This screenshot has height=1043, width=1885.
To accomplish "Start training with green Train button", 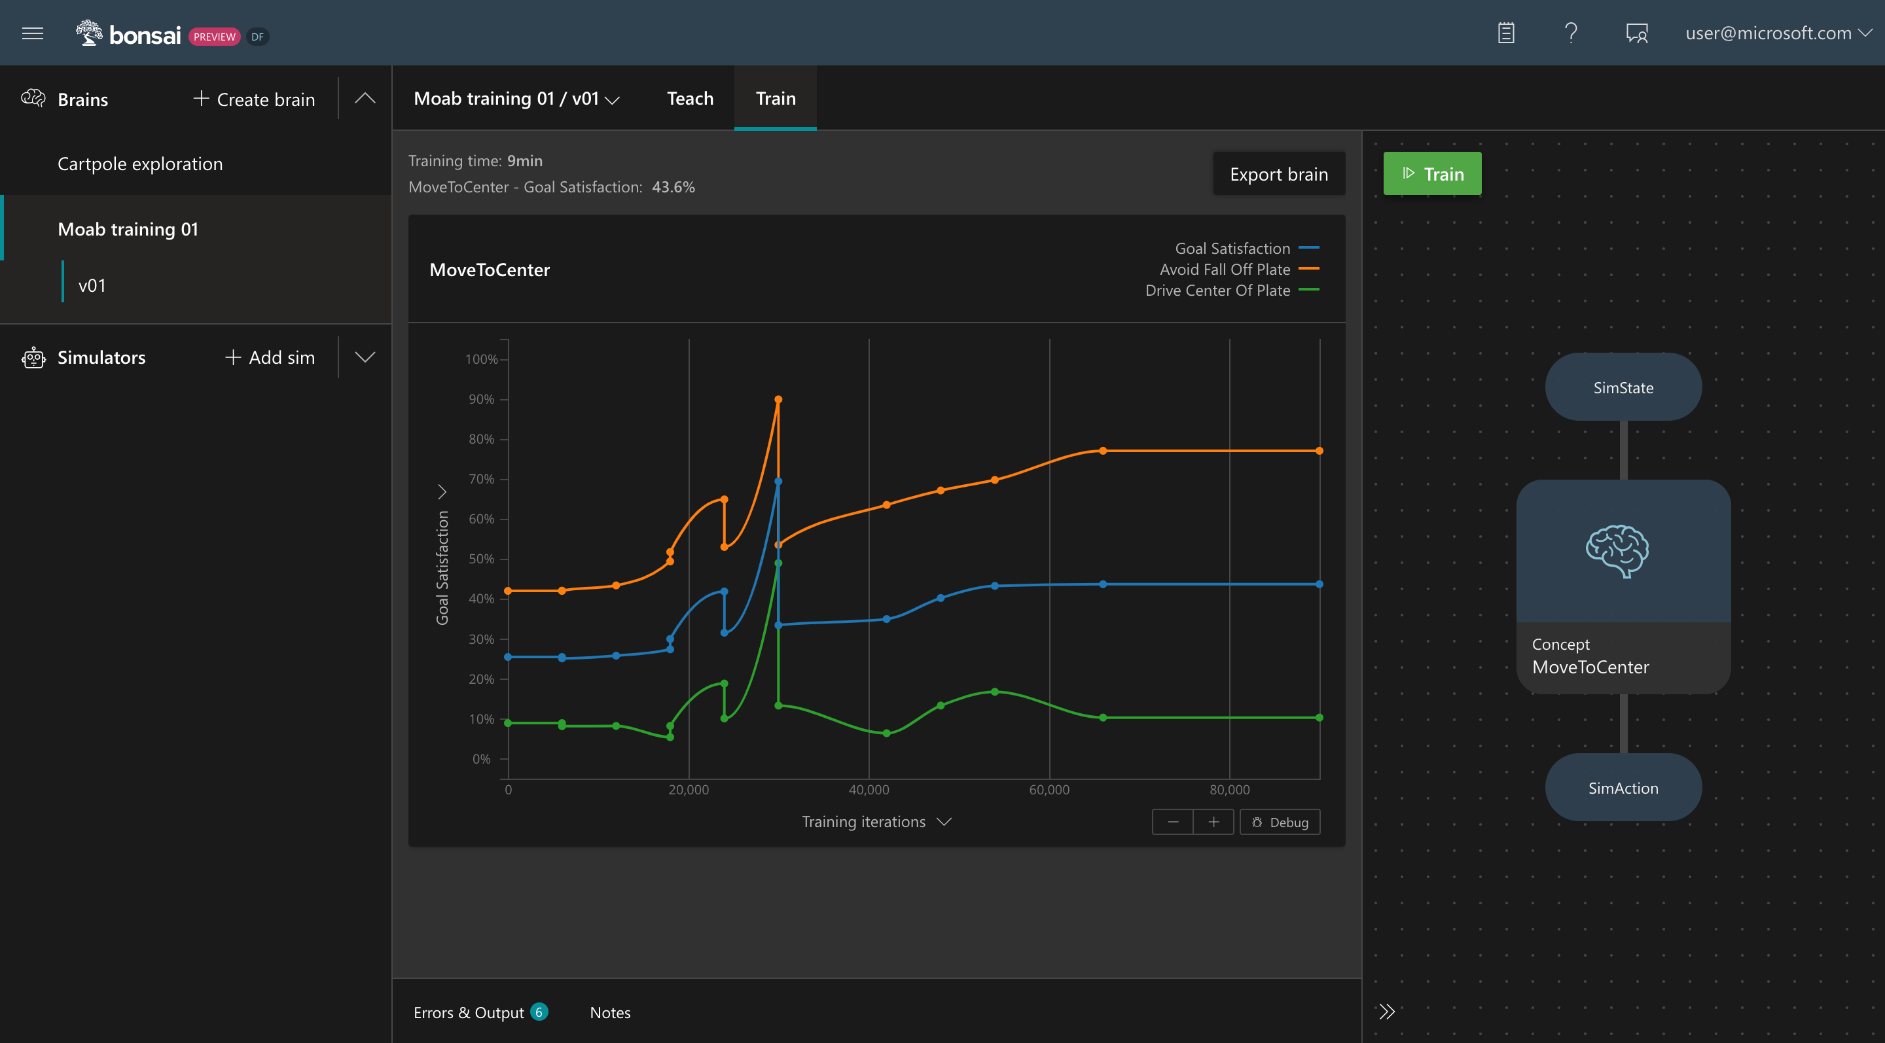I will (1432, 173).
